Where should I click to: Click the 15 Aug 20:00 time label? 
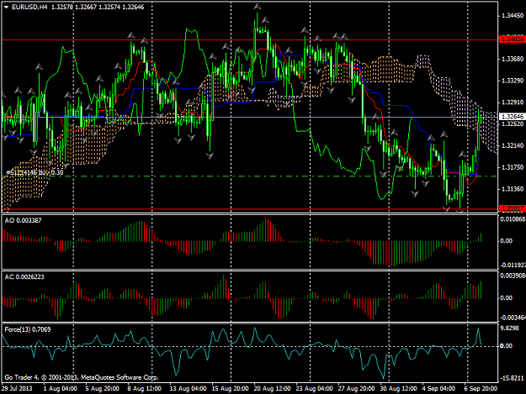click(x=230, y=388)
